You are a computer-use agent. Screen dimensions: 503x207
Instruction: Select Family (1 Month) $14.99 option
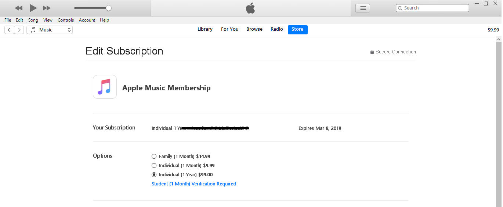(154, 157)
